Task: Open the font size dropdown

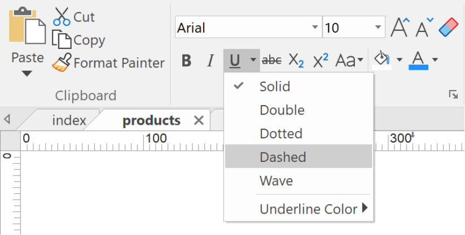Action: (x=378, y=27)
